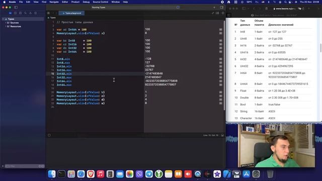The height and width of the screenshot is (181, 322).
Task: Open the Edit menu
Action: 28,2
